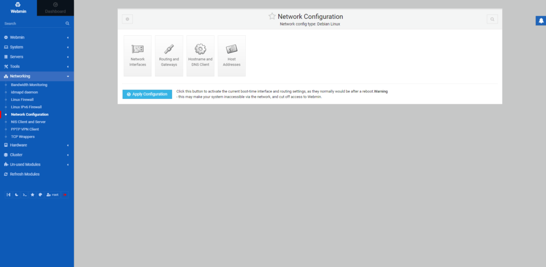Expand the Un-used Modules category
The width and height of the screenshot is (546, 267).
tap(37, 164)
